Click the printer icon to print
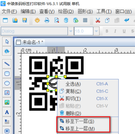This screenshot has width=135, height=134. click(x=47, y=20)
